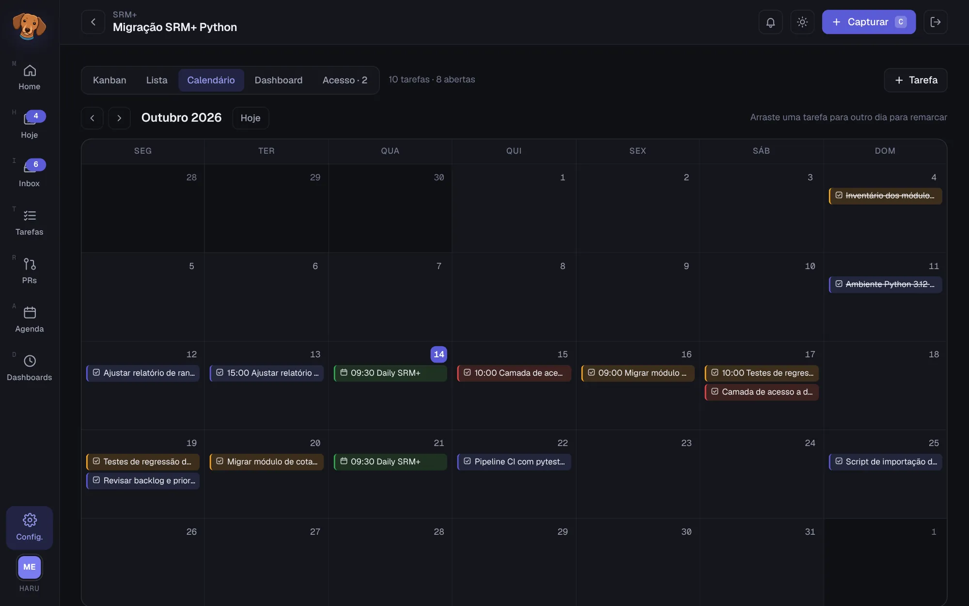Open Migrar módulo de cota task
The height and width of the screenshot is (606, 969).
click(x=266, y=462)
